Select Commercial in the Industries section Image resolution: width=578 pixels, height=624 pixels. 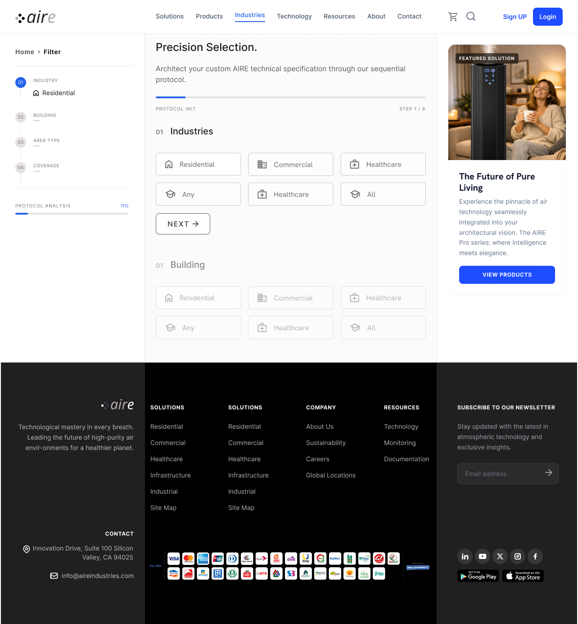[291, 164]
